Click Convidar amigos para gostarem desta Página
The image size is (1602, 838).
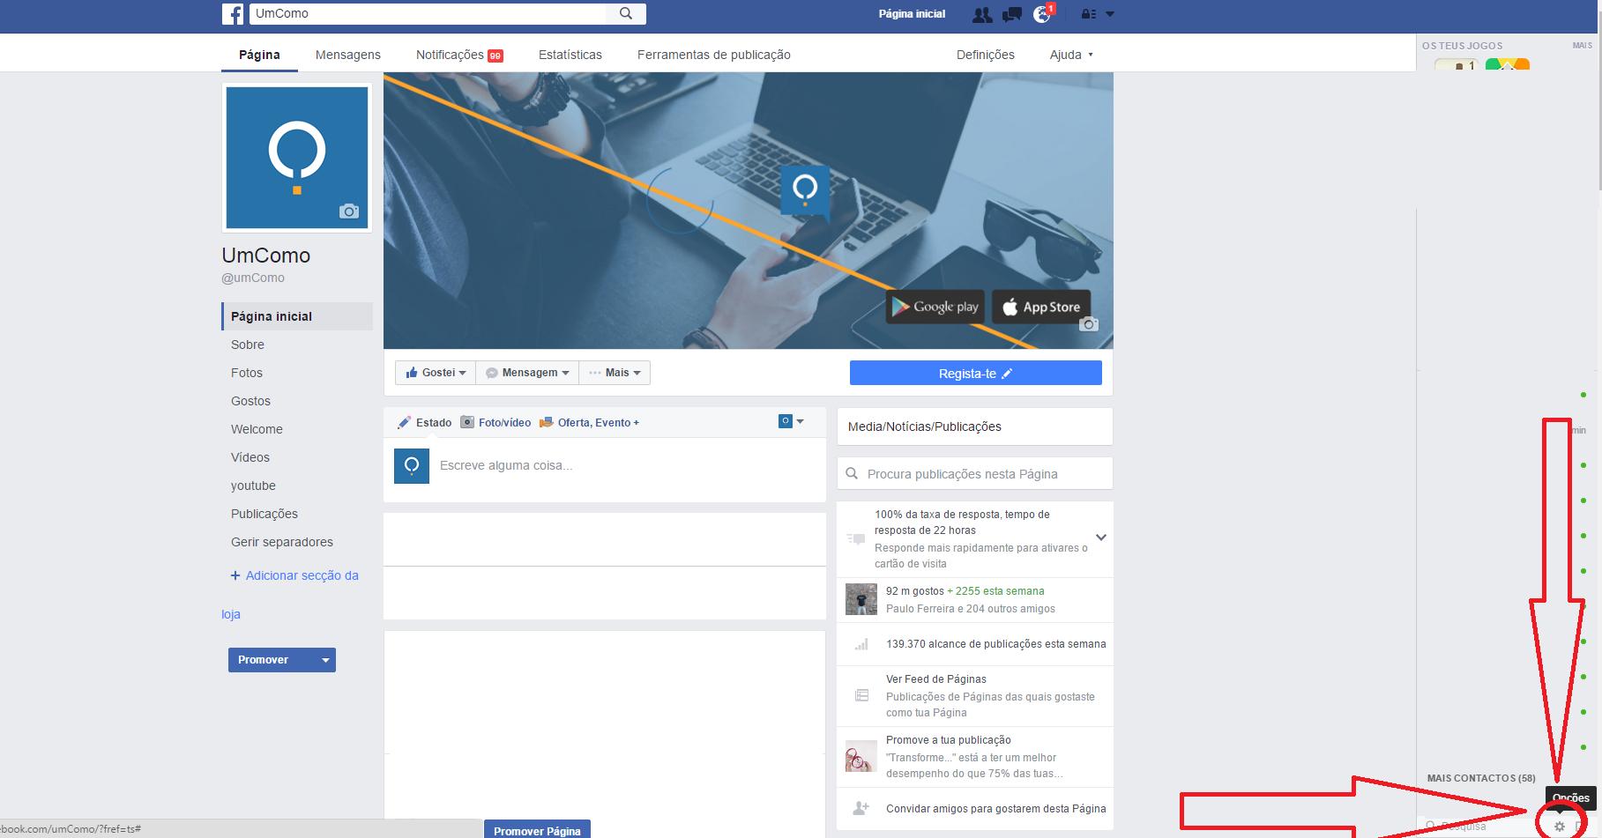[995, 808]
